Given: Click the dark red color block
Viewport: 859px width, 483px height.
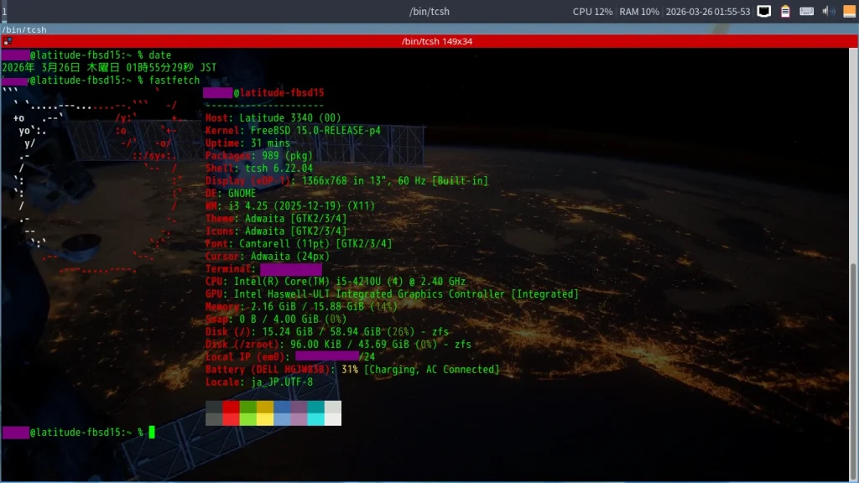Looking at the screenshot, I should point(231,407).
